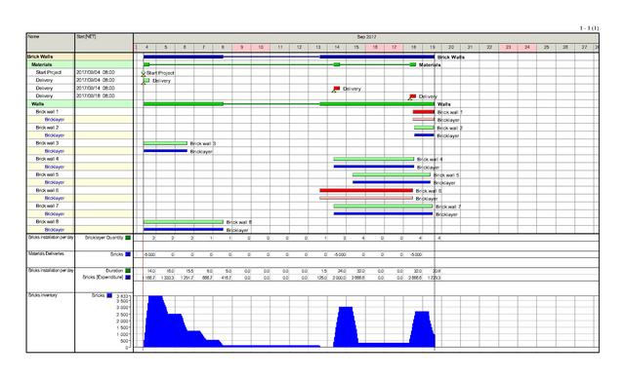Click the green Walls summary bar label
This screenshot has height=379, width=625.
tap(443, 104)
